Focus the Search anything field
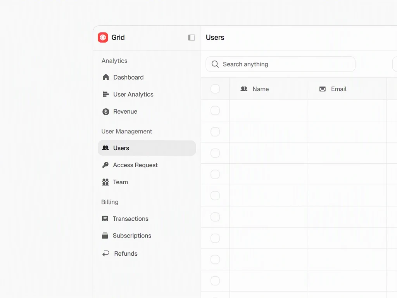Screen dimensions: 397x298 click(x=281, y=64)
